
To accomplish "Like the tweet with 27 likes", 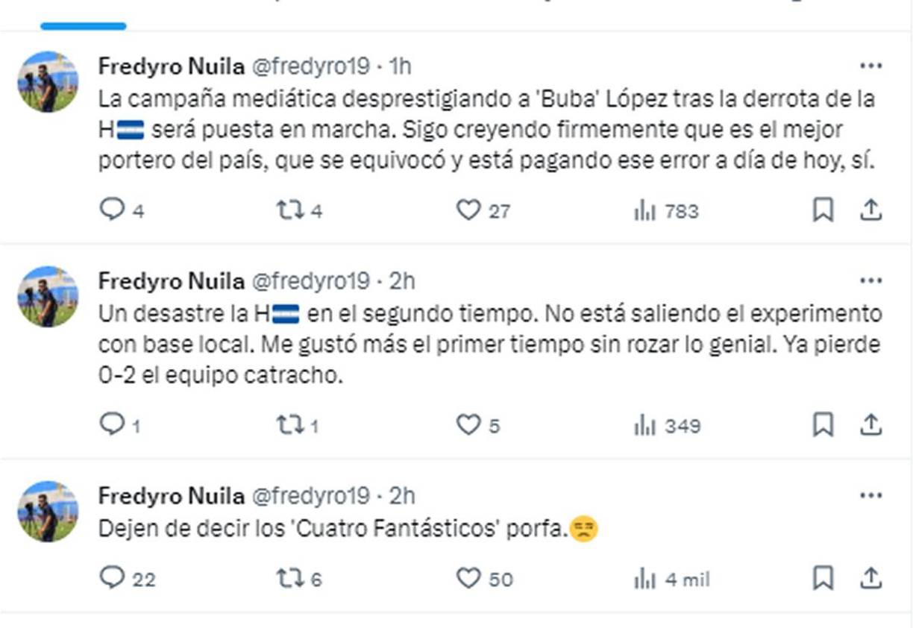I will (x=470, y=211).
